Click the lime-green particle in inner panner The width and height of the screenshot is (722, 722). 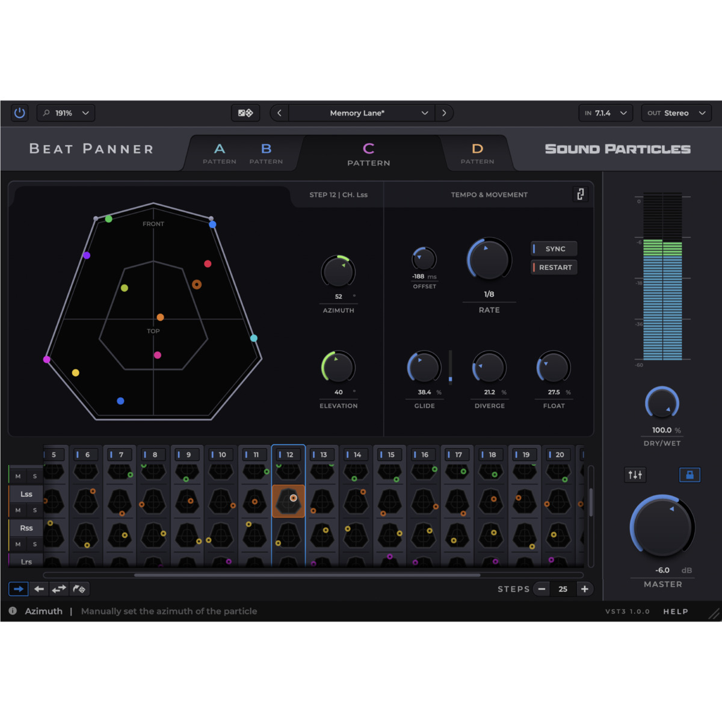click(125, 288)
